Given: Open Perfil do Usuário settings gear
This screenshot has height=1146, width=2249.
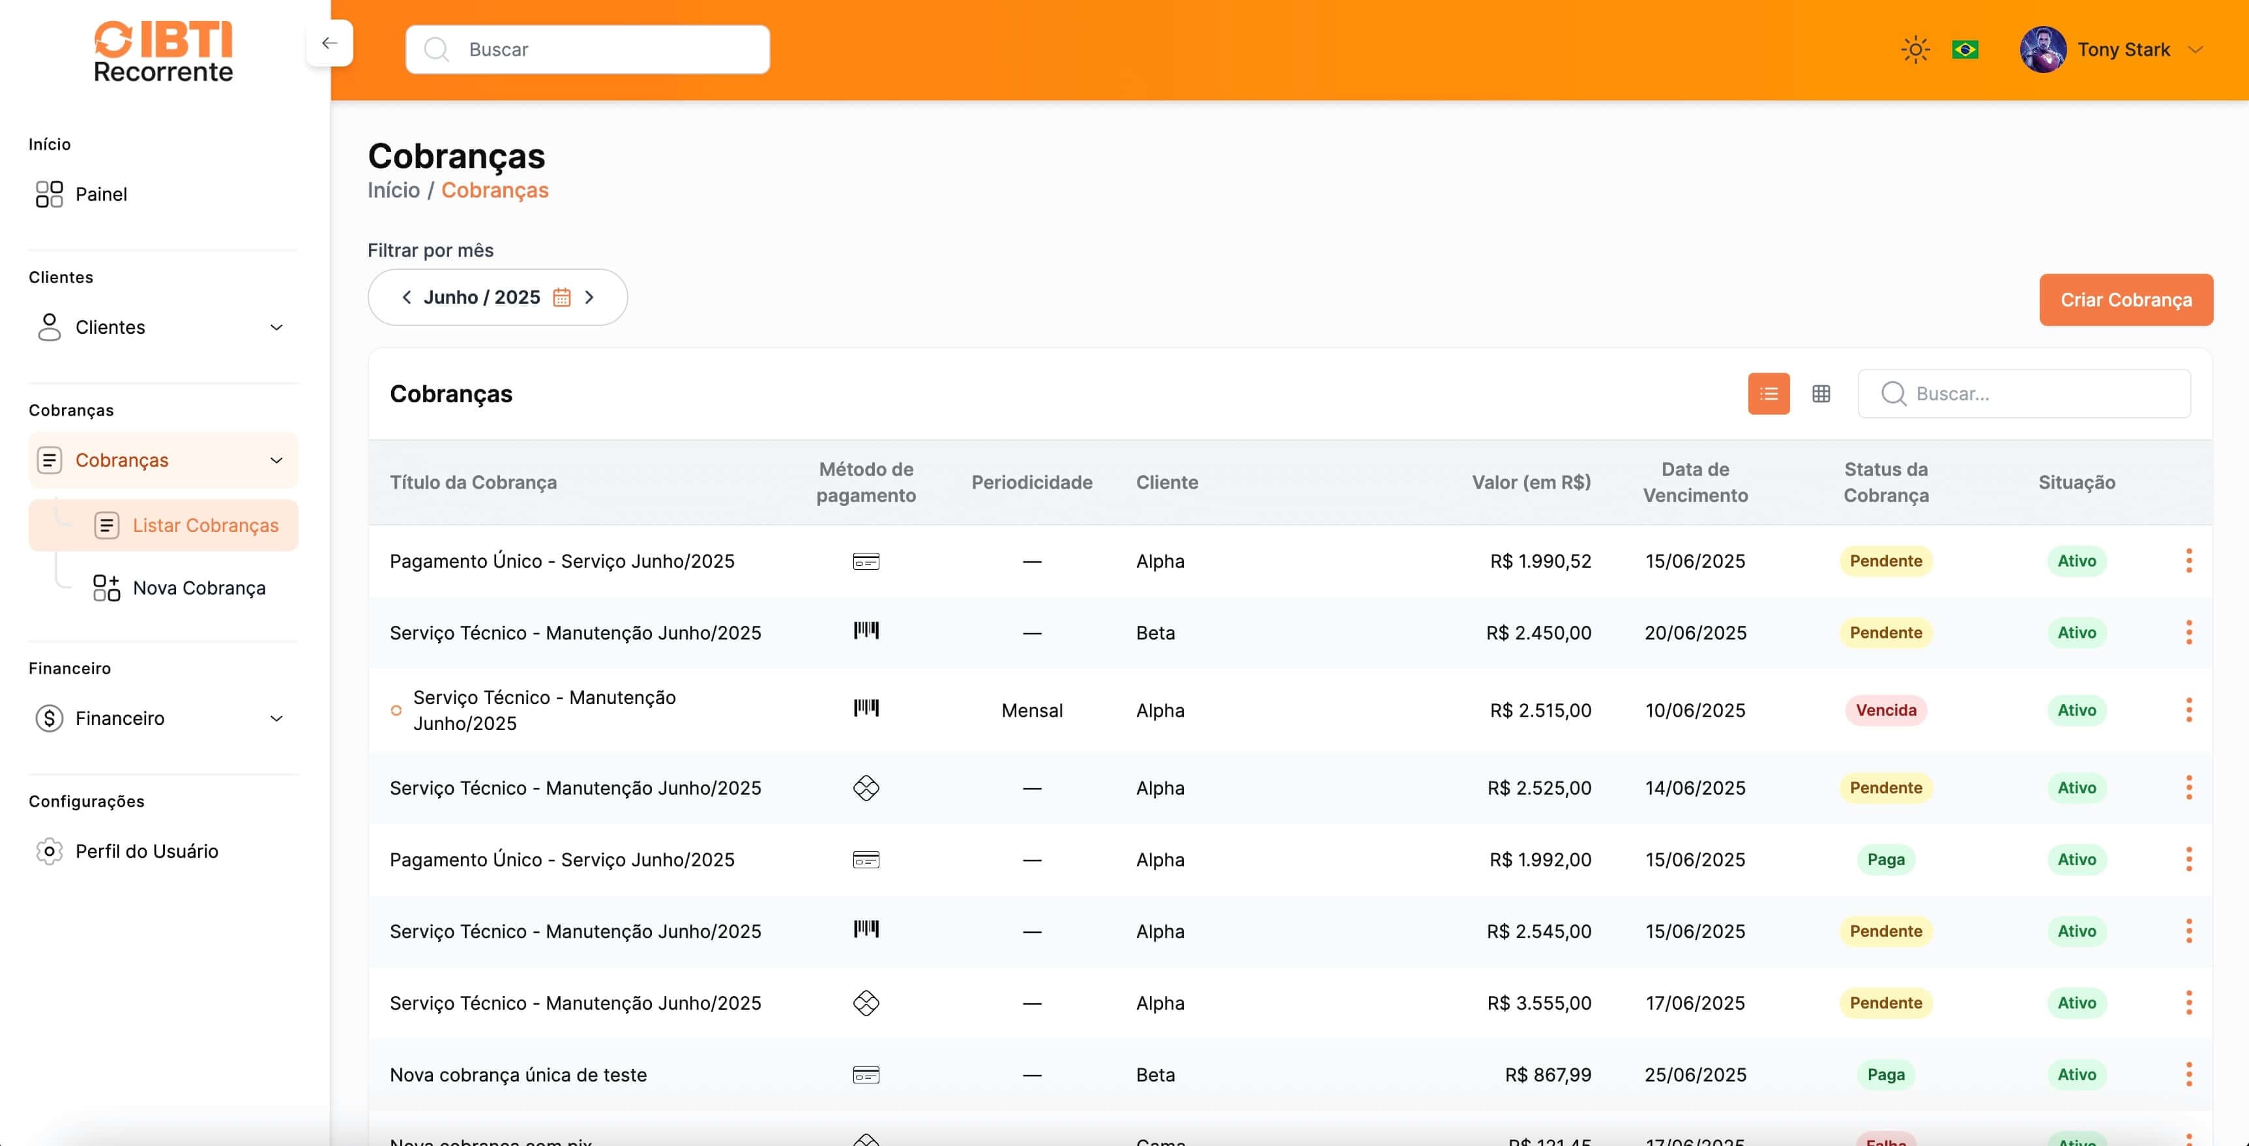Looking at the screenshot, I should [50, 851].
